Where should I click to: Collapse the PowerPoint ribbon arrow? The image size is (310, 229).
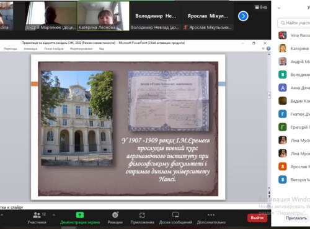[263, 49]
